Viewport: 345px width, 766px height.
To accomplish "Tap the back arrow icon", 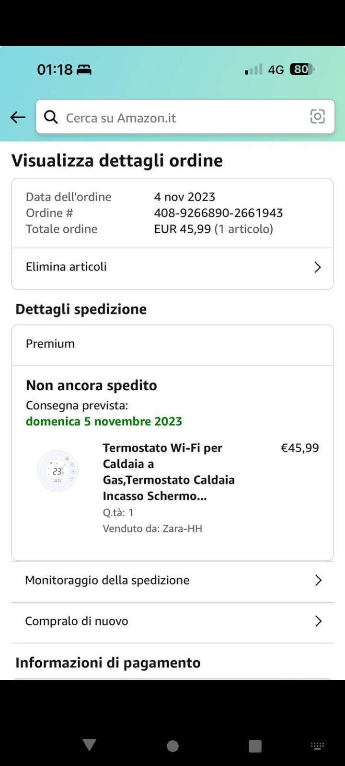I will (x=18, y=117).
